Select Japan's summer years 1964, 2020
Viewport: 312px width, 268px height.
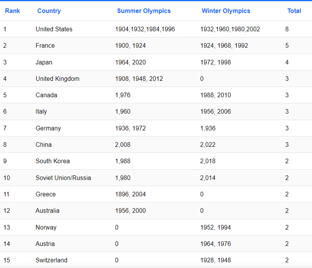tap(130, 62)
